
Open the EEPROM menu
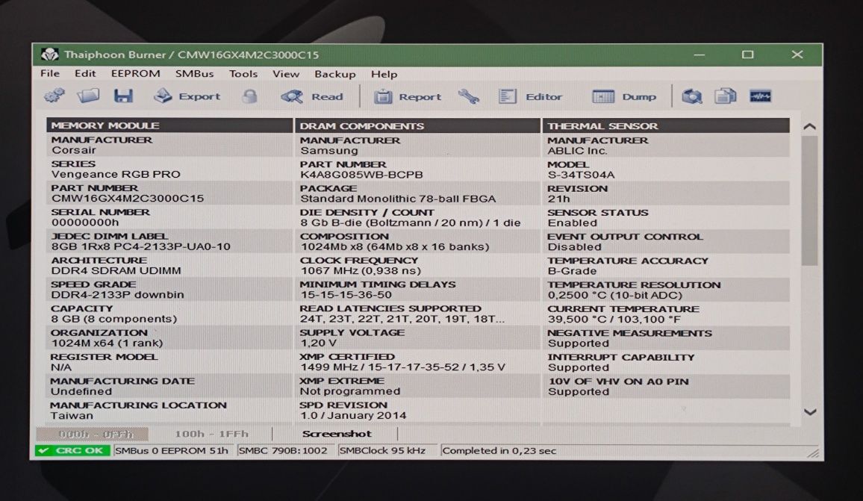(135, 73)
